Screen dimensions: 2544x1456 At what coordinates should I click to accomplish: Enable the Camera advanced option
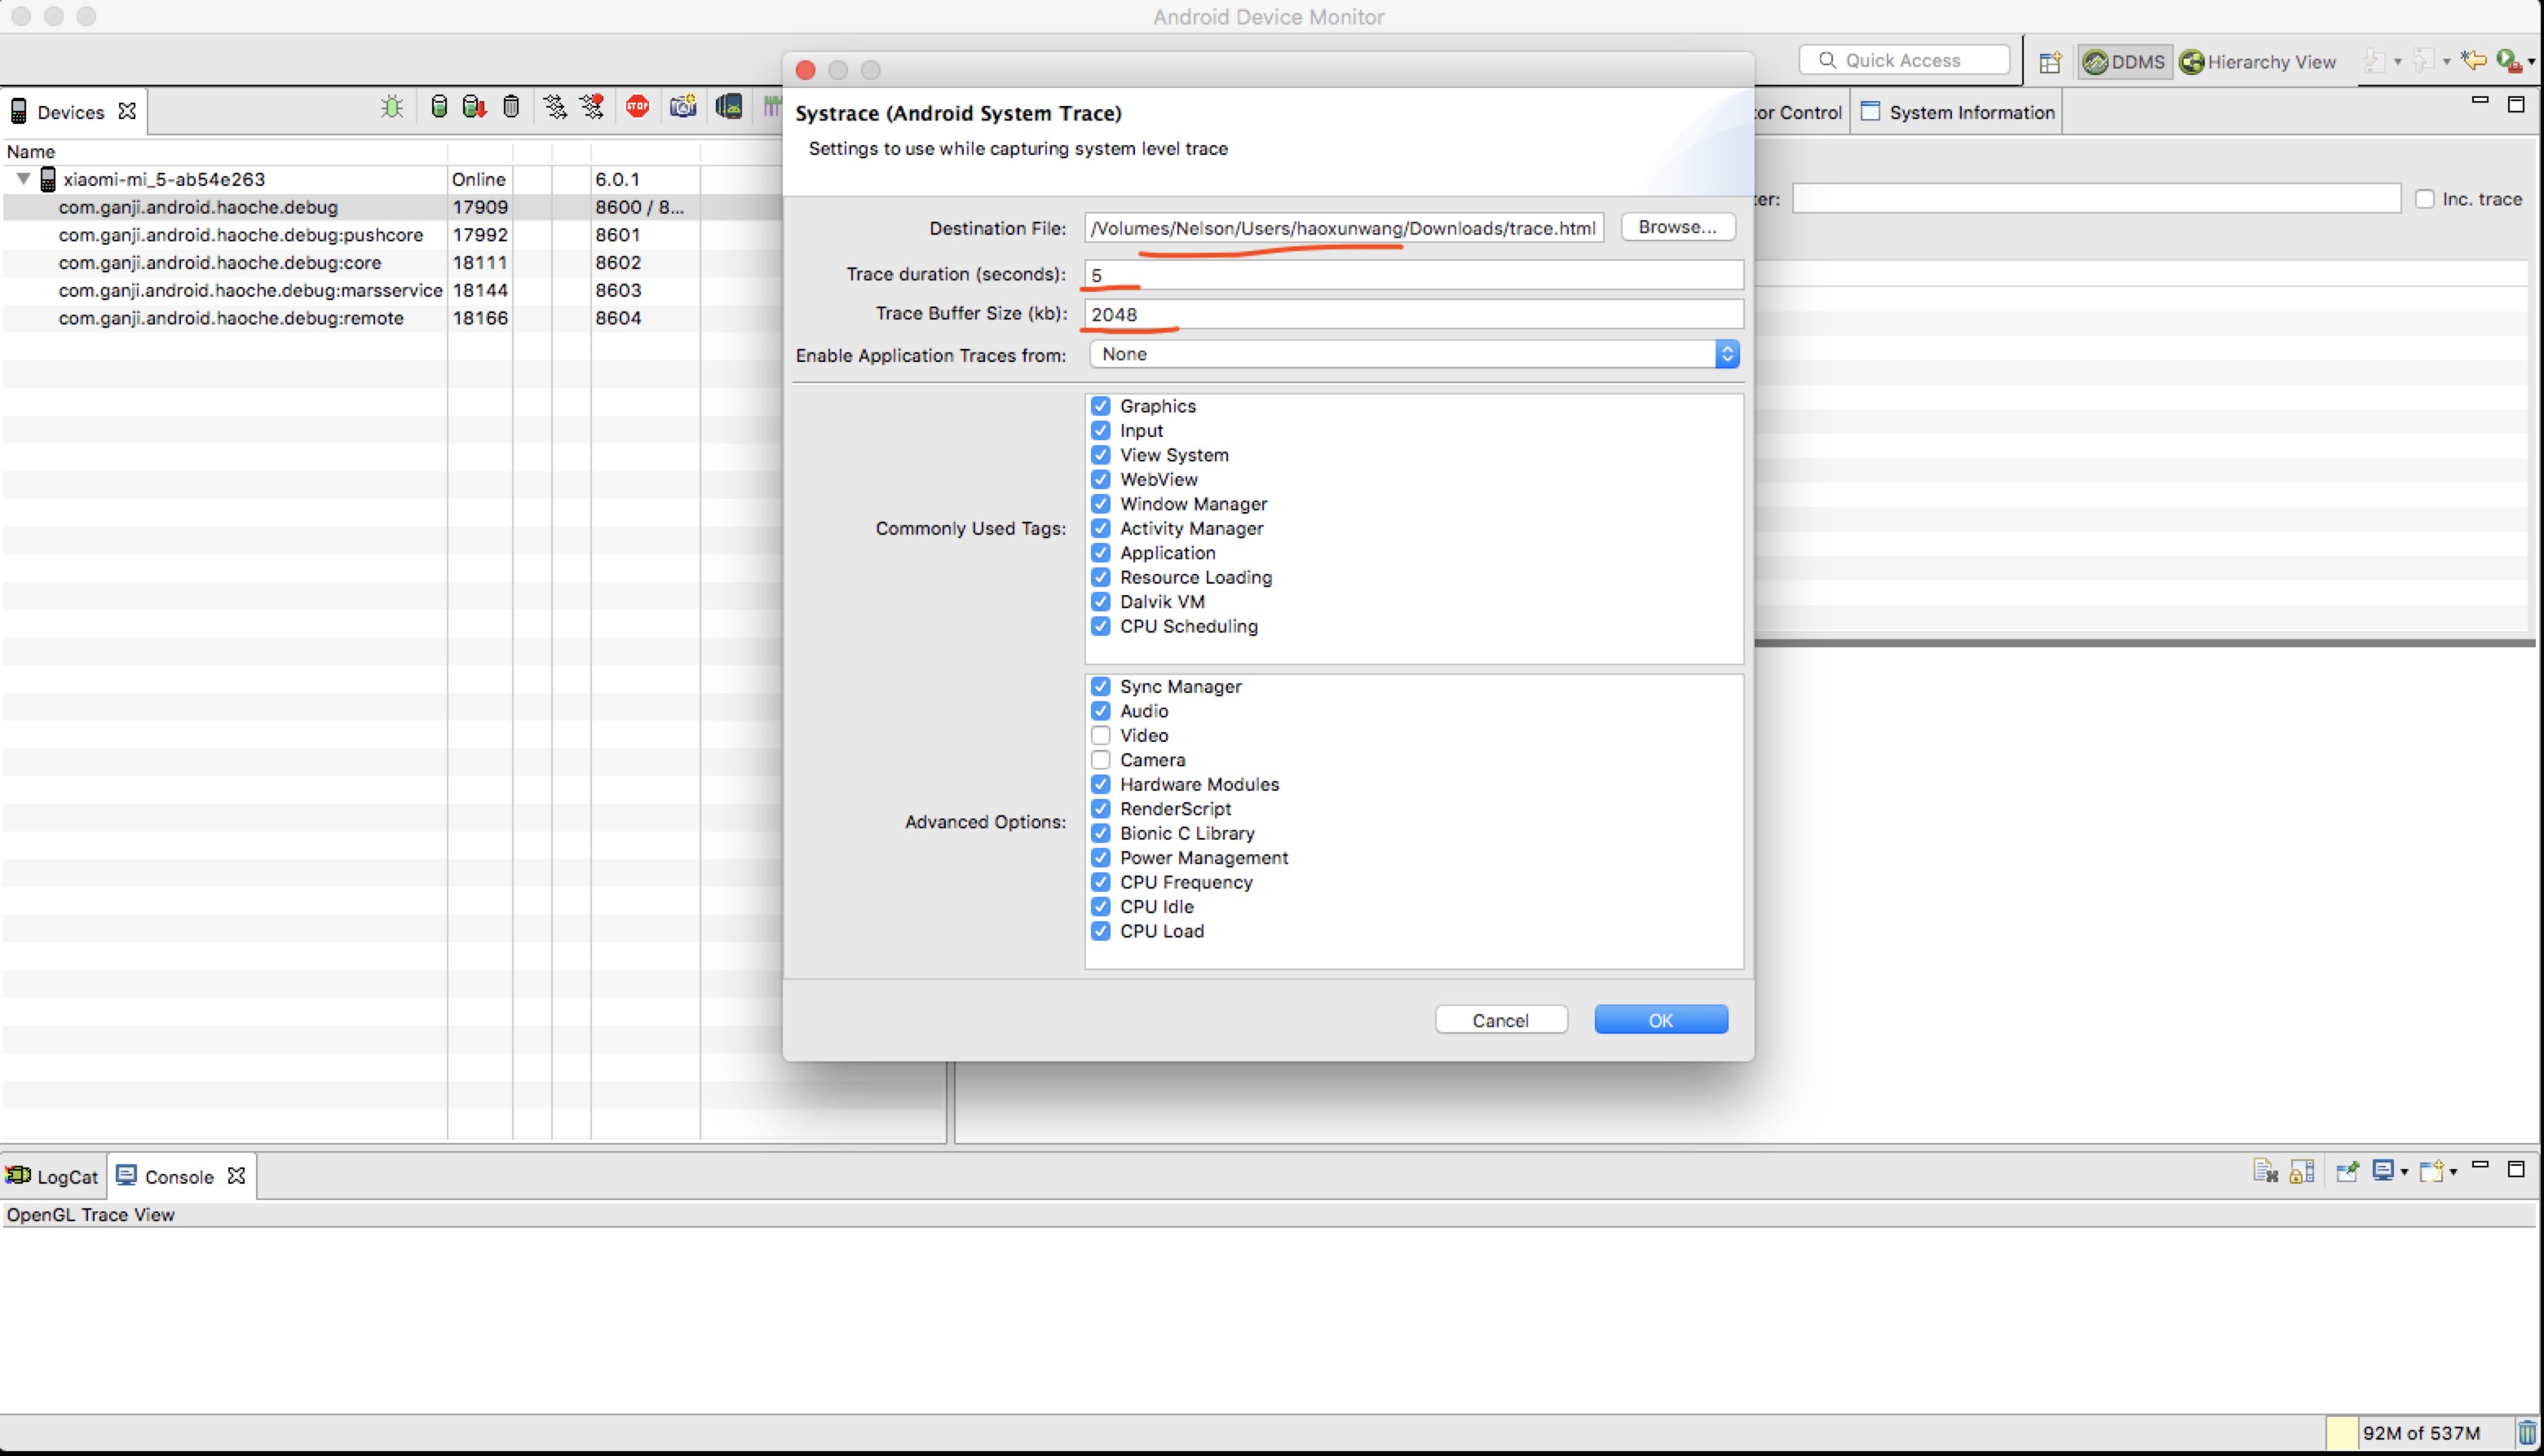click(x=1101, y=760)
